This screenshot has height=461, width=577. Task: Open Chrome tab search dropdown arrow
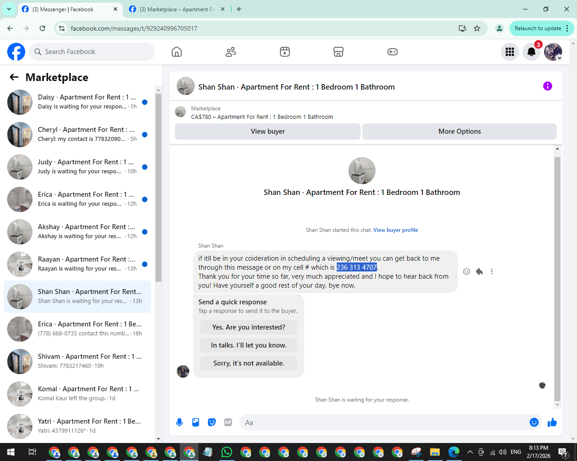click(9, 9)
